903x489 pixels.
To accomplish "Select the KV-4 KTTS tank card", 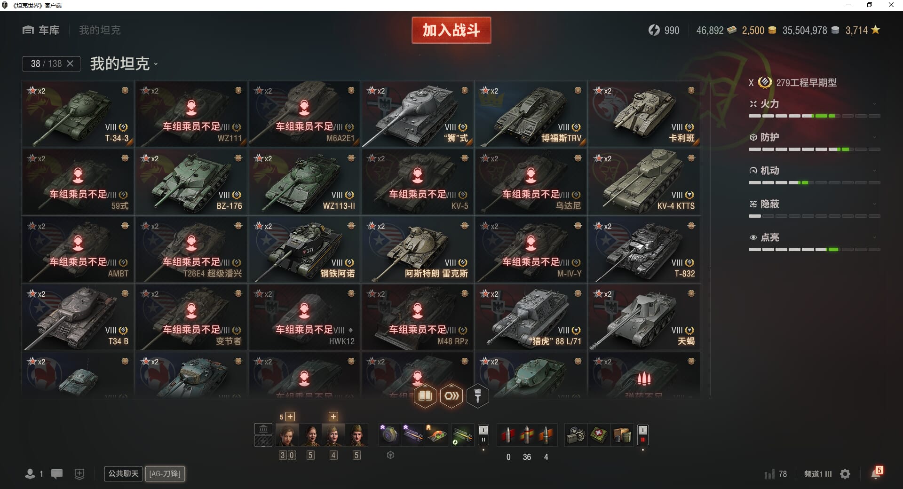I will tap(644, 181).
